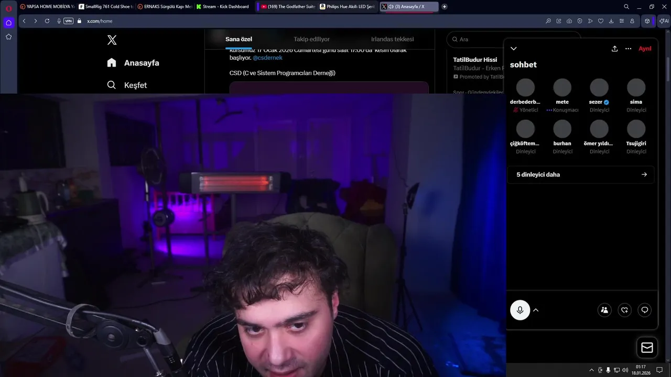
Task: Open ömer yıldı listener avatar
Action: coord(599,129)
